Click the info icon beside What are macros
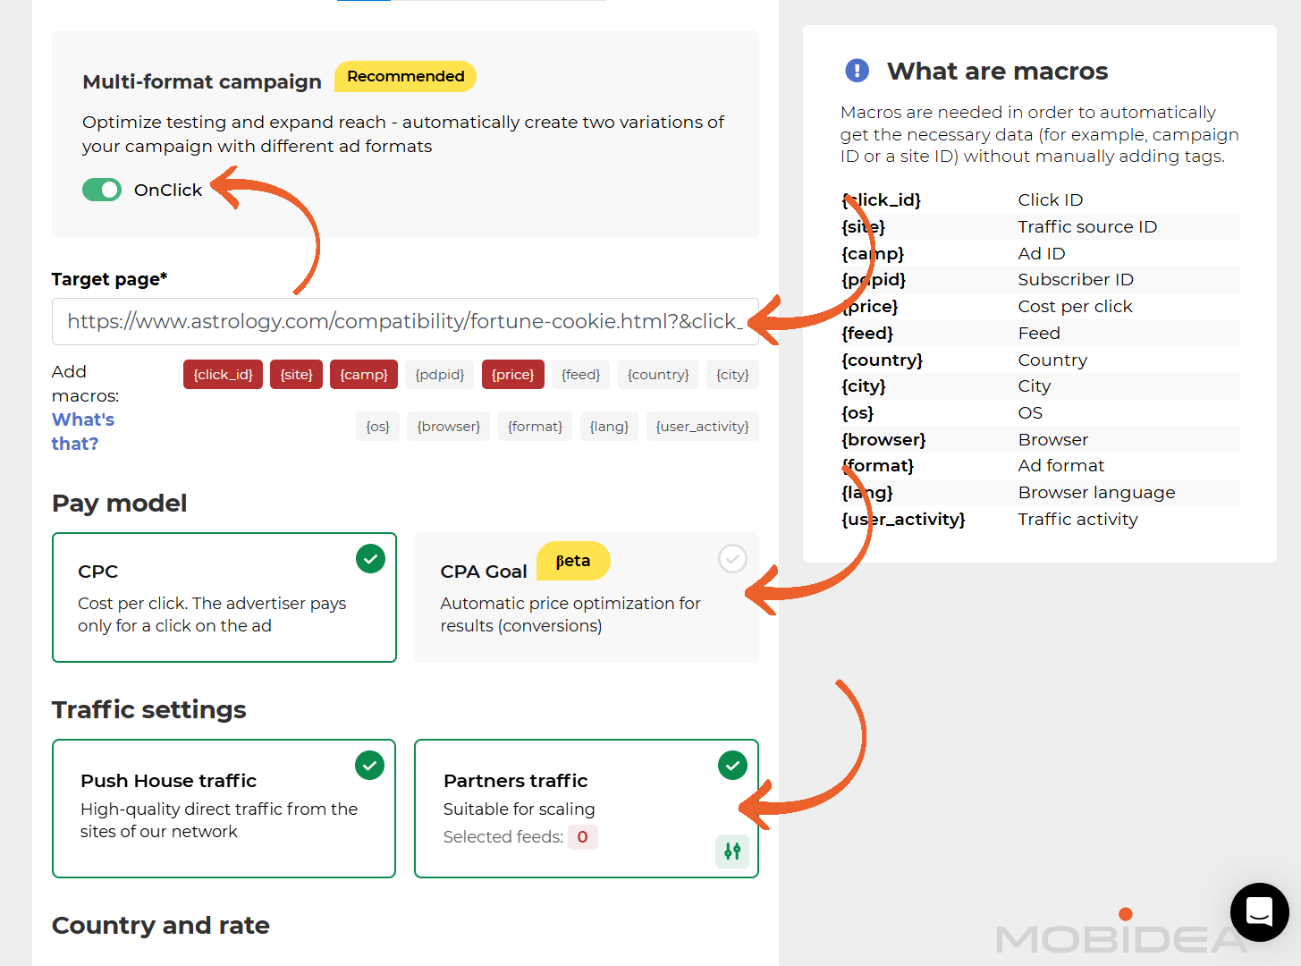Image resolution: width=1301 pixels, height=966 pixels. (x=857, y=71)
